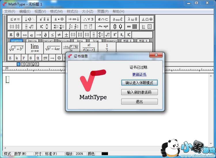Insert the square root template from small bar
This screenshot has height=158, width=216.
pyautogui.click(x=108, y=35)
